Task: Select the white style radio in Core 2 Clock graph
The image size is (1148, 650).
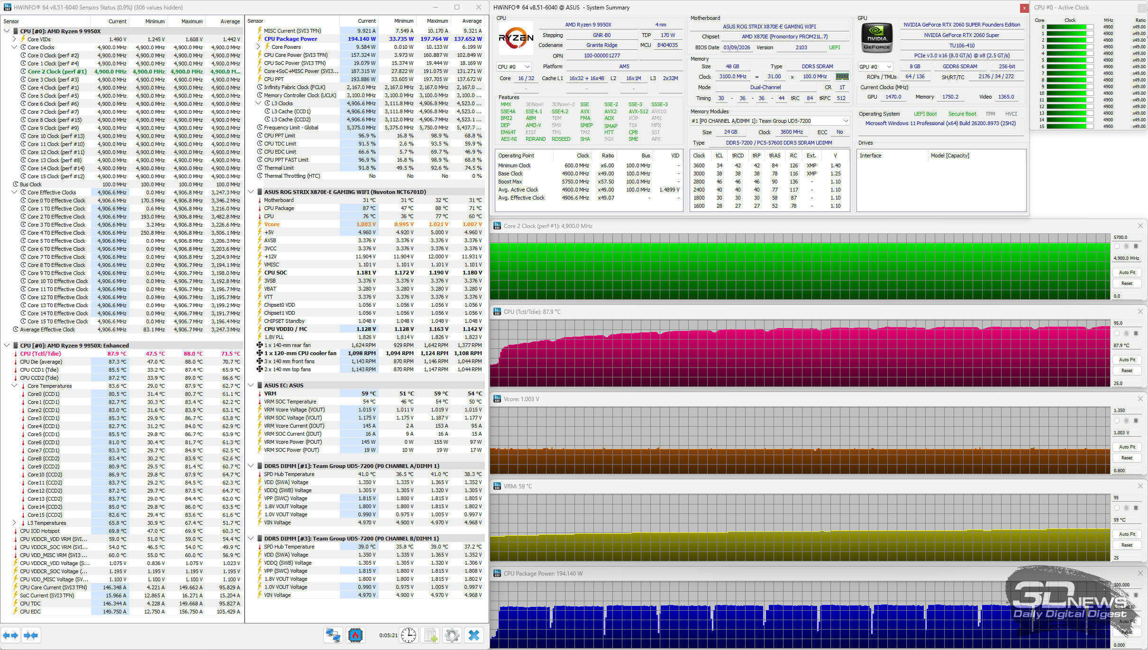Action: tap(1117, 247)
